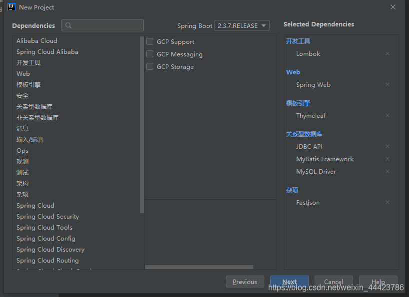
Task: Select the 关系型数据库 category in list
Action: (34, 107)
